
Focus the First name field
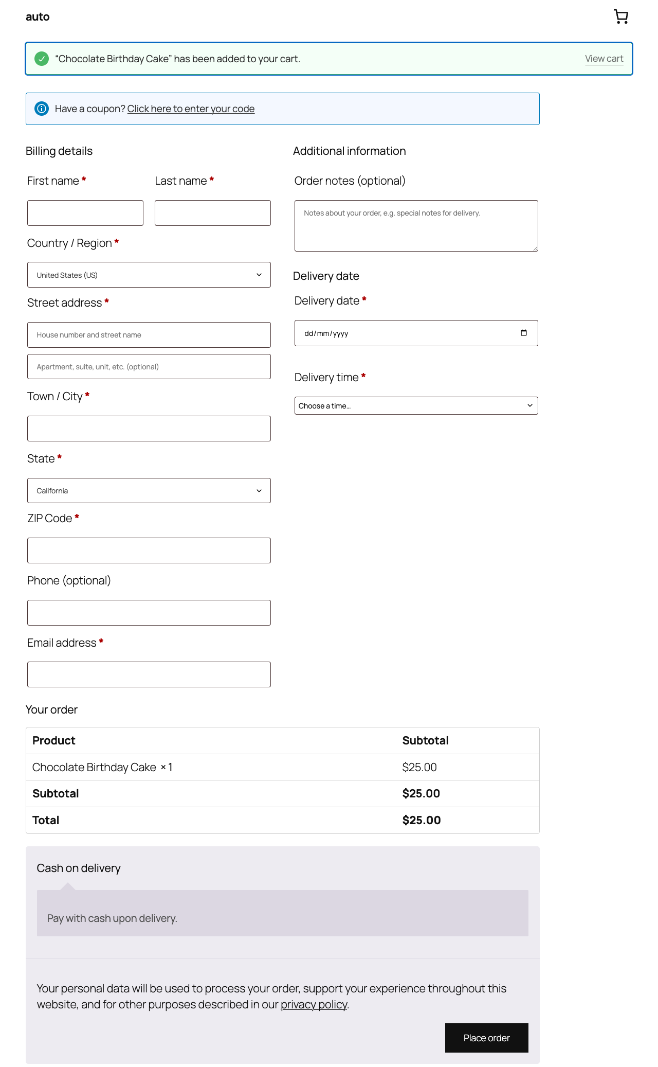[85, 213]
